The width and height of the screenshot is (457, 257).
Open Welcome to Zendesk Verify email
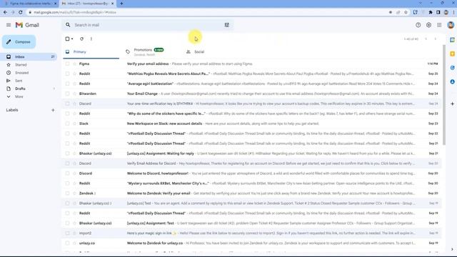[x=252, y=193]
